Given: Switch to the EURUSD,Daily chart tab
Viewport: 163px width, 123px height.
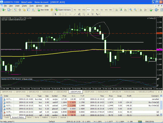Looking at the screenshot, I should 130,92.
